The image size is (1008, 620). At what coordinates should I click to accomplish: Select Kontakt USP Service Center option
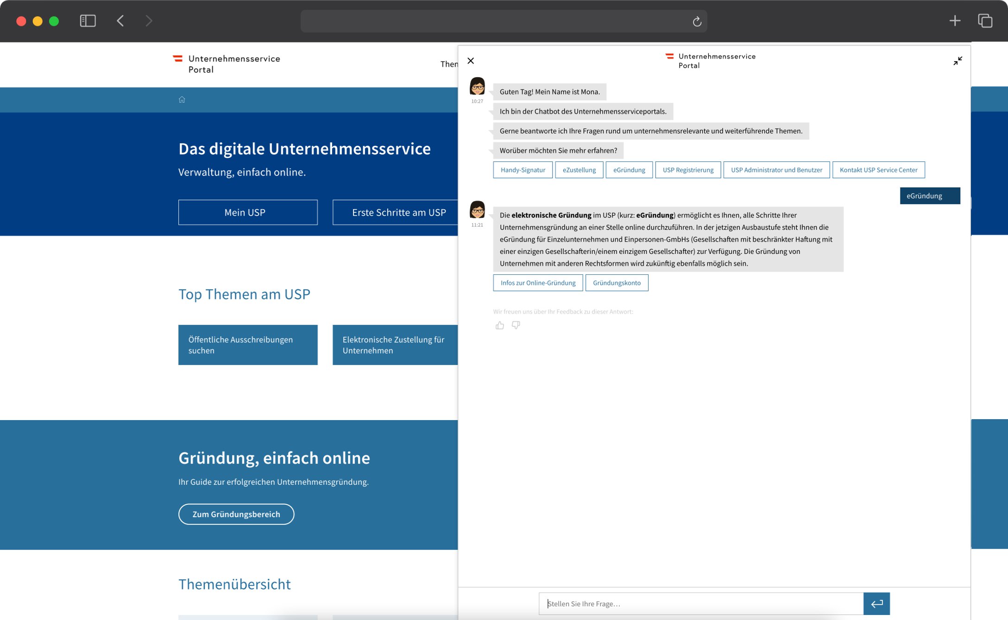(878, 170)
